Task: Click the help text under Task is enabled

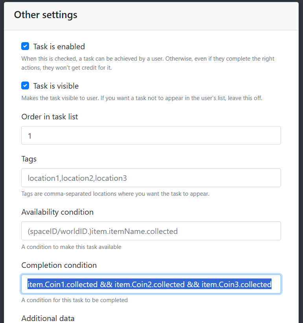Action: pos(148,63)
